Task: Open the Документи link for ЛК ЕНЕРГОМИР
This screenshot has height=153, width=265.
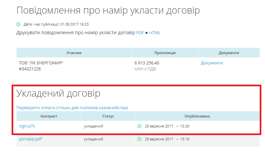Action: point(212,63)
